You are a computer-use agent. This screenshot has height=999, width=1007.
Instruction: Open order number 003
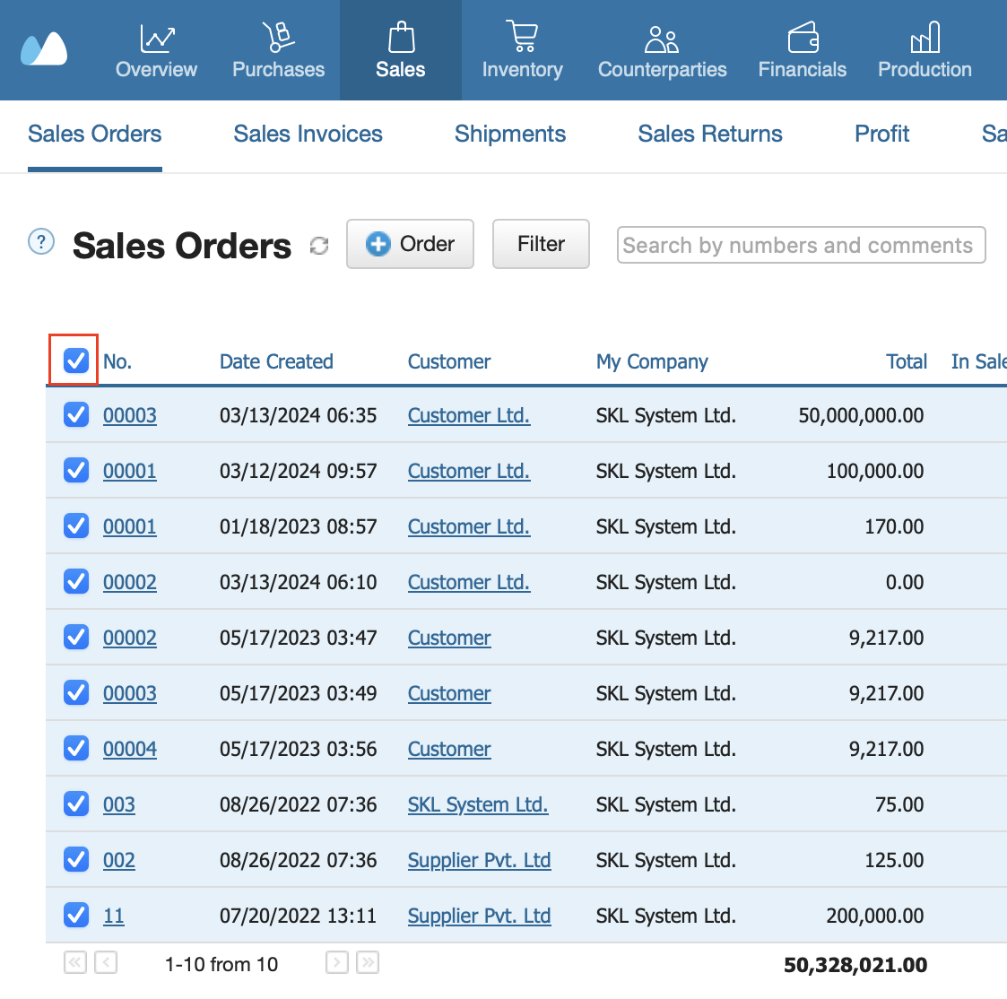coord(118,804)
